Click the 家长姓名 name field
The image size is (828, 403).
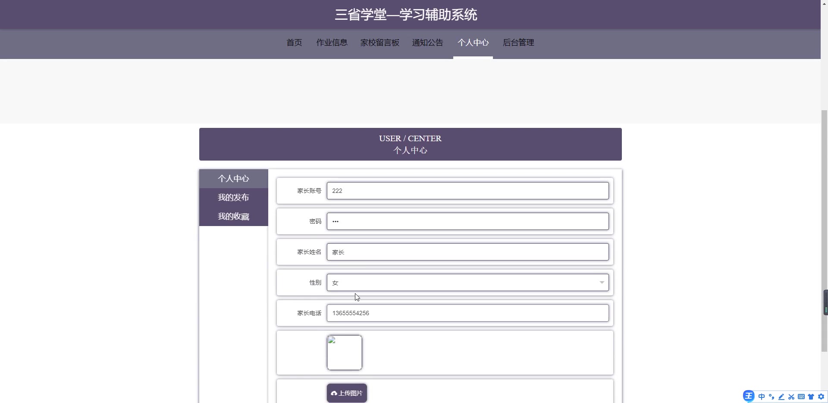467,252
